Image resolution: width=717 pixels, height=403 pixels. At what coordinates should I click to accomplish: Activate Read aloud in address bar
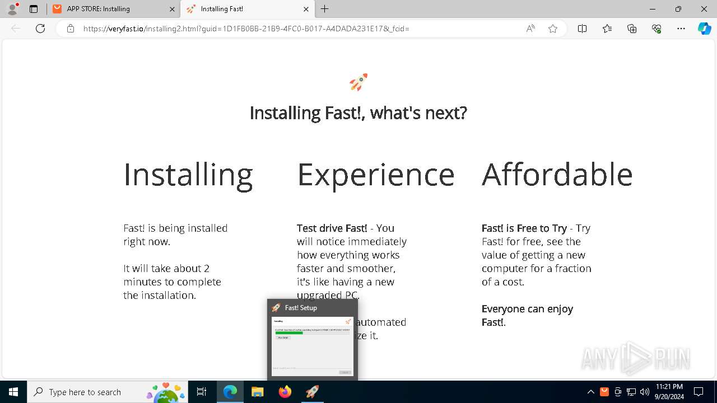pyautogui.click(x=530, y=29)
